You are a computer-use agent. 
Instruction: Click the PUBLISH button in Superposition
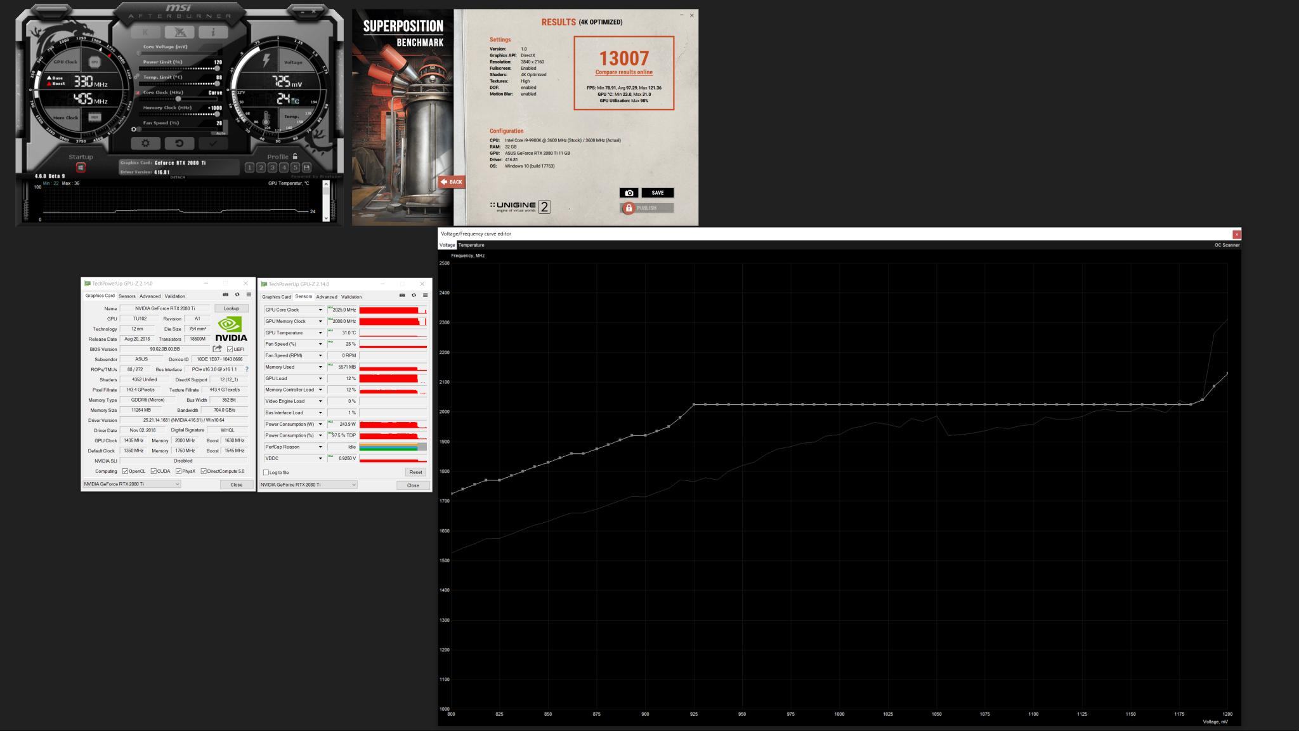point(646,208)
